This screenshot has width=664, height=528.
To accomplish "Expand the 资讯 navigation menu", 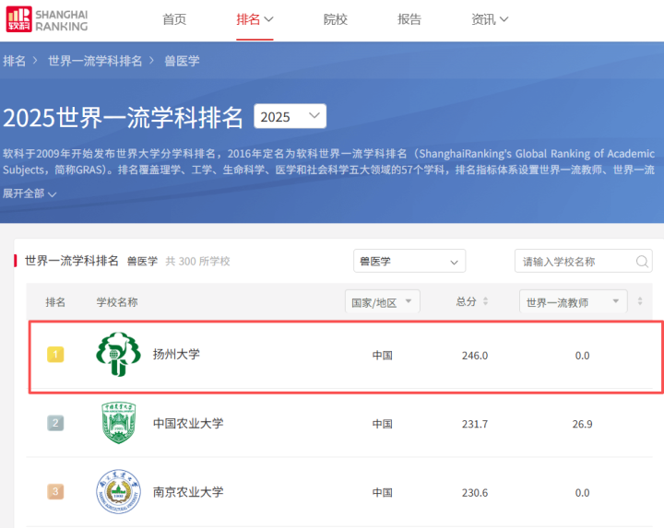I will [x=490, y=19].
